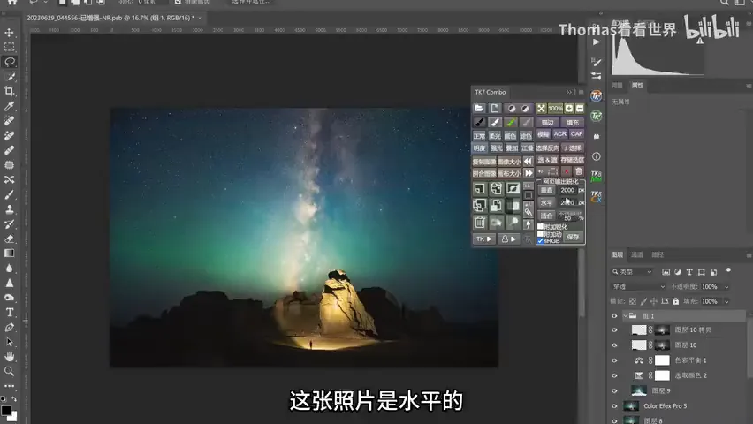The height and width of the screenshot is (424, 753).
Task: Switch to the 通道 tab
Action: (637, 254)
